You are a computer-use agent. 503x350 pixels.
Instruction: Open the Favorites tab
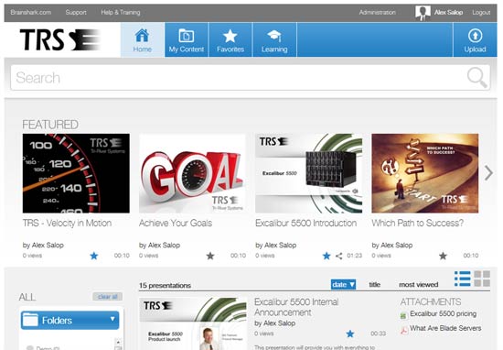(x=230, y=39)
